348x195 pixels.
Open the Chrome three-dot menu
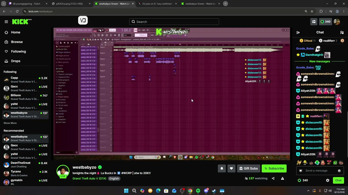(343, 11)
